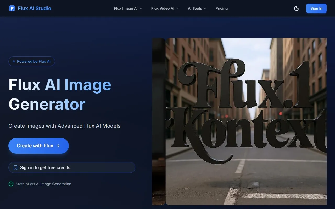Screen dimensions: 335x209
Task: Click the Powered by Flux AI badge
Action: coord(31,61)
